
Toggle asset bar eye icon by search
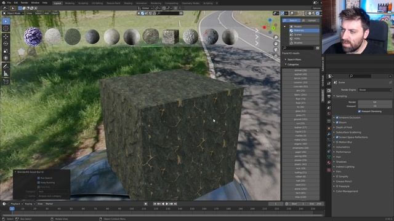318,48
